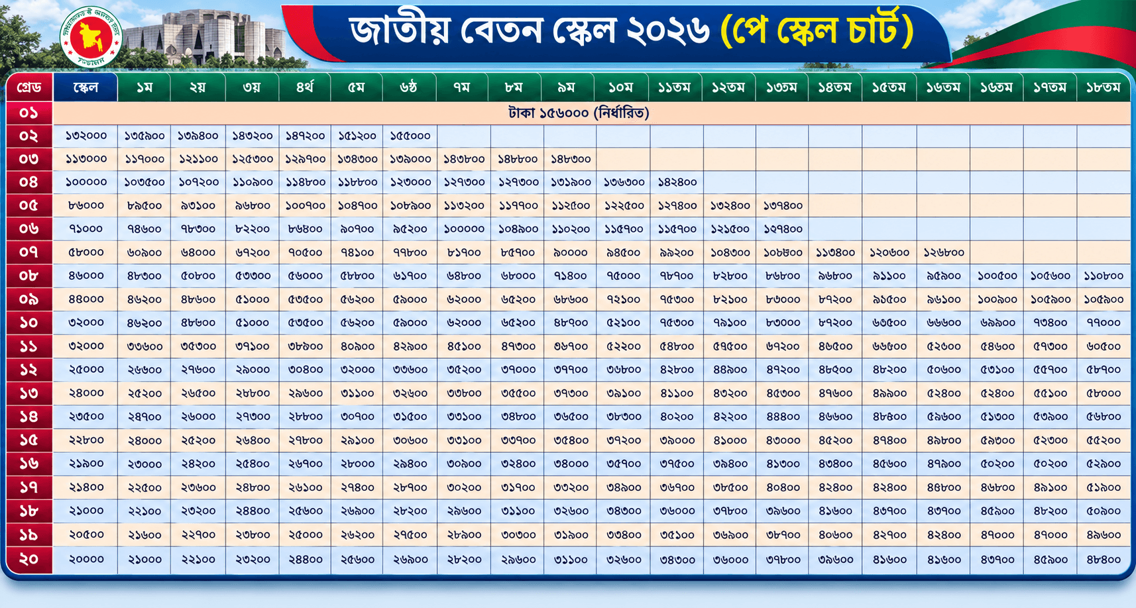Click scale value '৭১০০০' in grade 06

(86, 228)
